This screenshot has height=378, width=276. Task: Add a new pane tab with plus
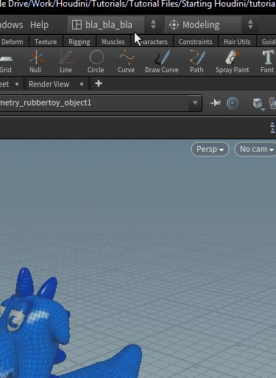click(x=99, y=84)
